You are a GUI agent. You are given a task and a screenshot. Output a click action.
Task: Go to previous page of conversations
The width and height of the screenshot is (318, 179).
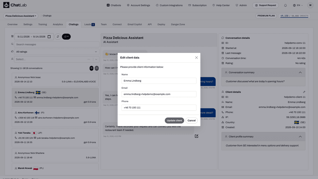pyautogui.click(x=91, y=68)
